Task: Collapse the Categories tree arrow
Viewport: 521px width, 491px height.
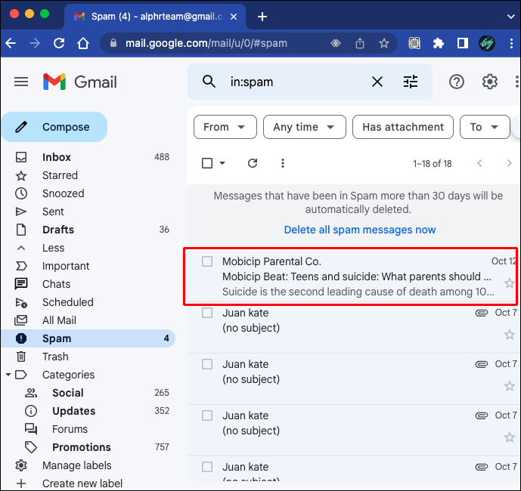Action: point(8,375)
